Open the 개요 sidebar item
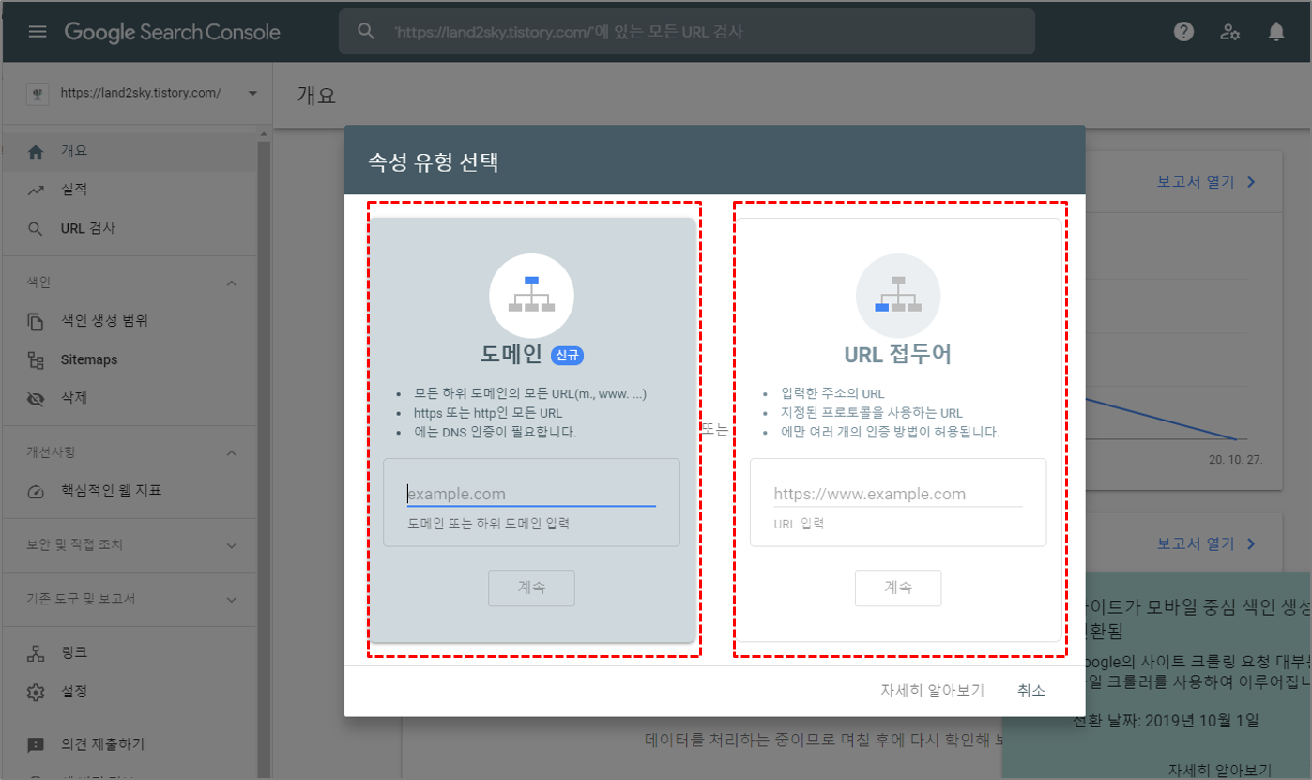 point(129,151)
